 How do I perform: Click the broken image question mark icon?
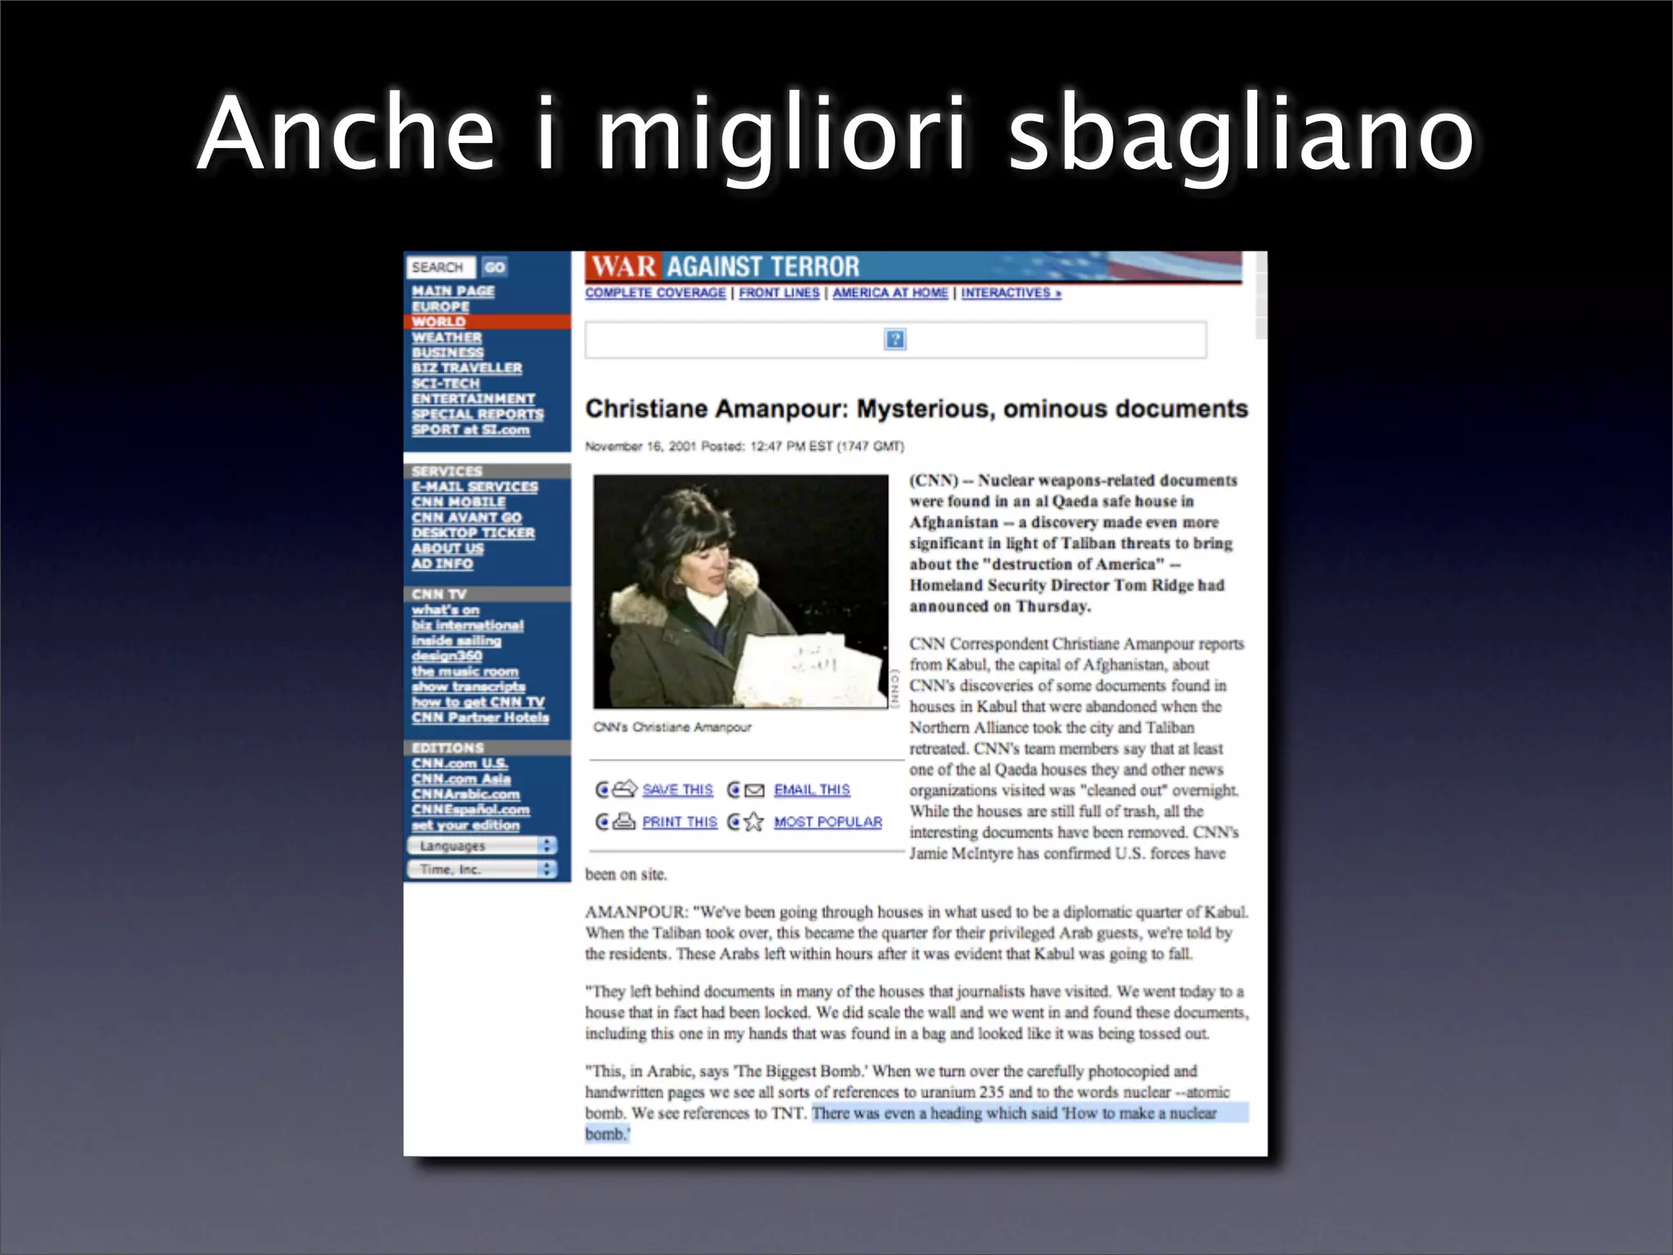894,339
